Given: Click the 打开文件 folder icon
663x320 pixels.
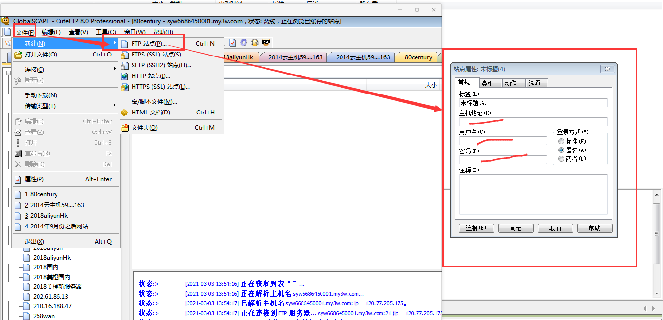Looking at the screenshot, I should pos(18,55).
